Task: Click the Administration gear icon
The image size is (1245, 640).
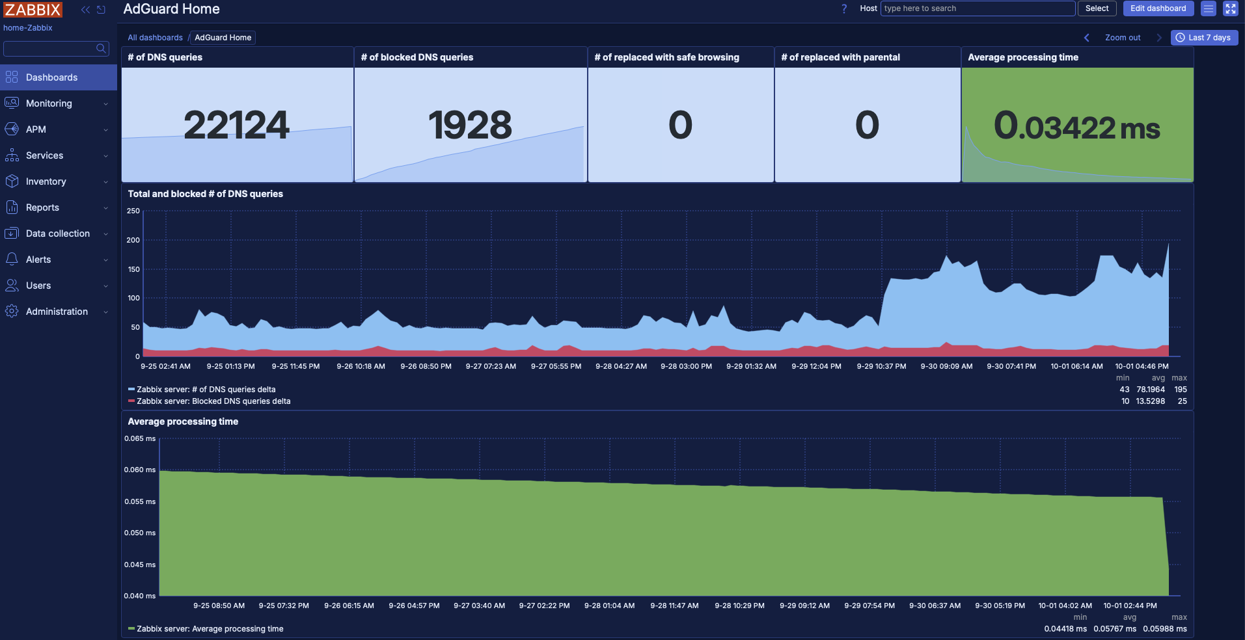Action: click(x=12, y=312)
